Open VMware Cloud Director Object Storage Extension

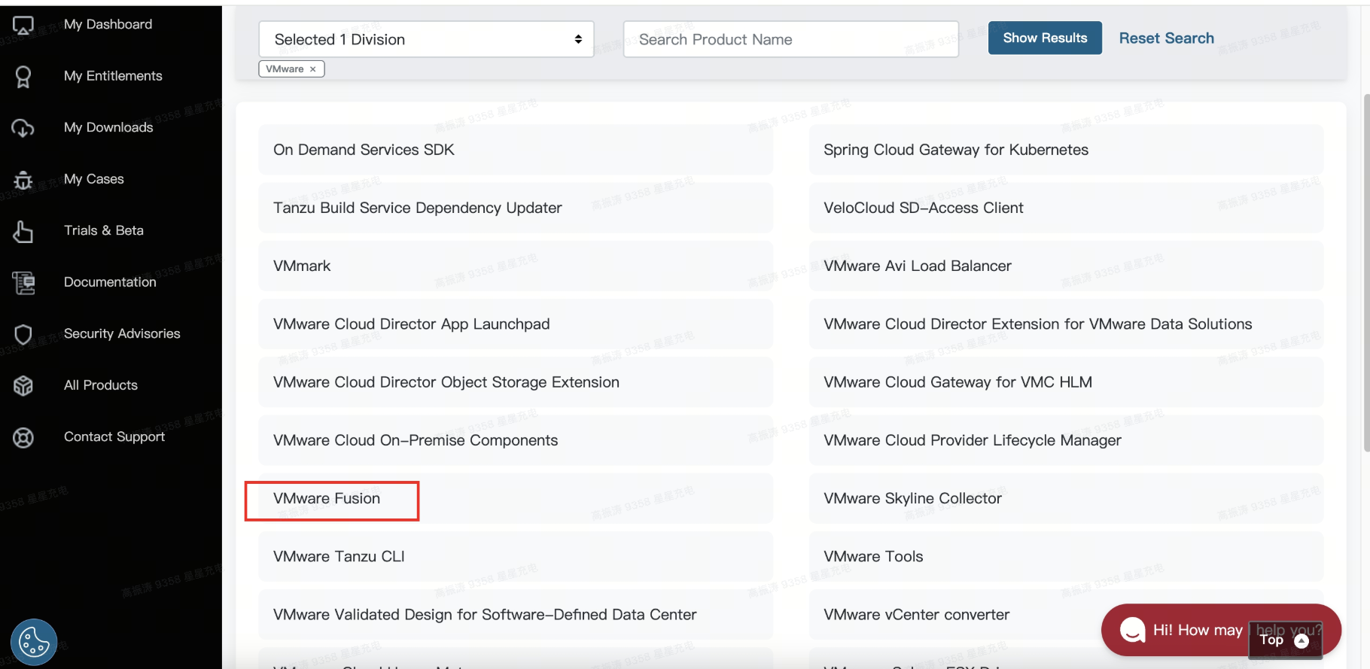point(516,382)
